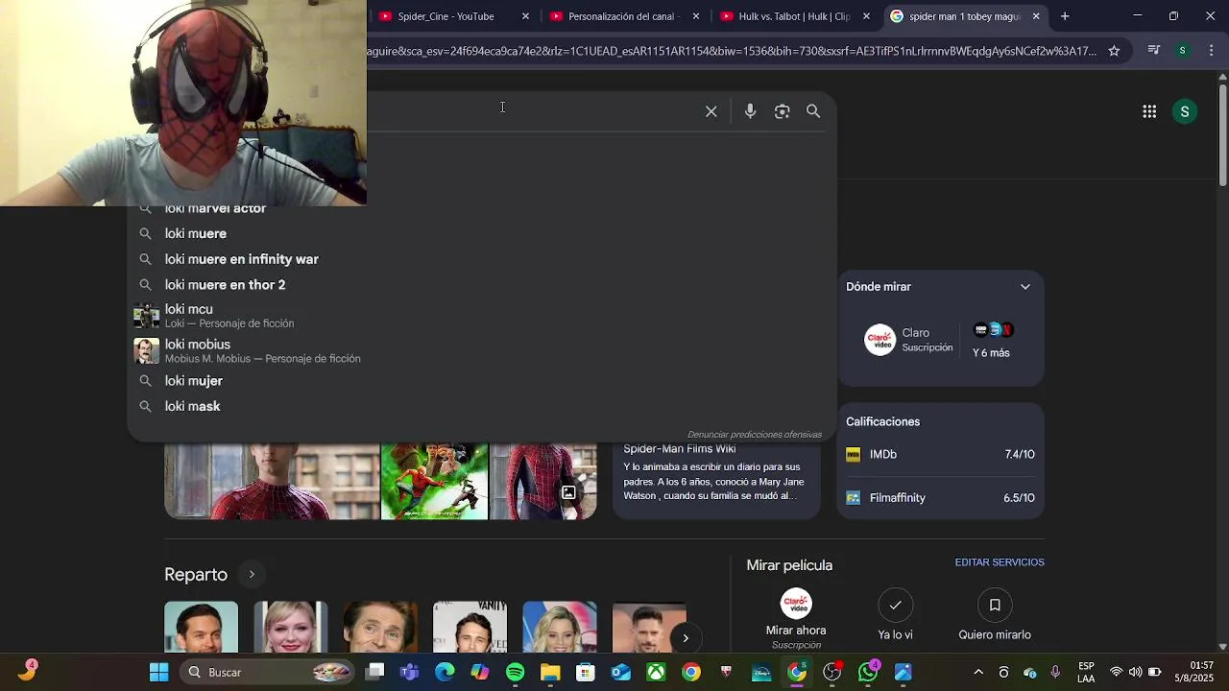Open the Chrome three-dot menu
This screenshot has width=1229, height=691.
coord(1212,51)
